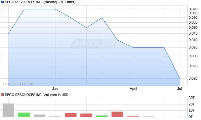
Task: Click the 0,020 price axis label
Action: click(x=193, y=78)
